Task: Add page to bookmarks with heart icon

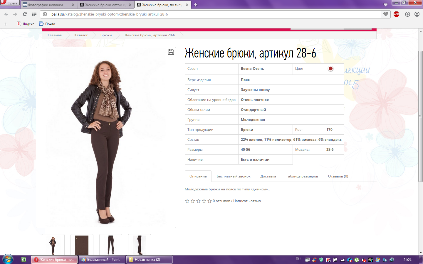Action: coord(386,14)
